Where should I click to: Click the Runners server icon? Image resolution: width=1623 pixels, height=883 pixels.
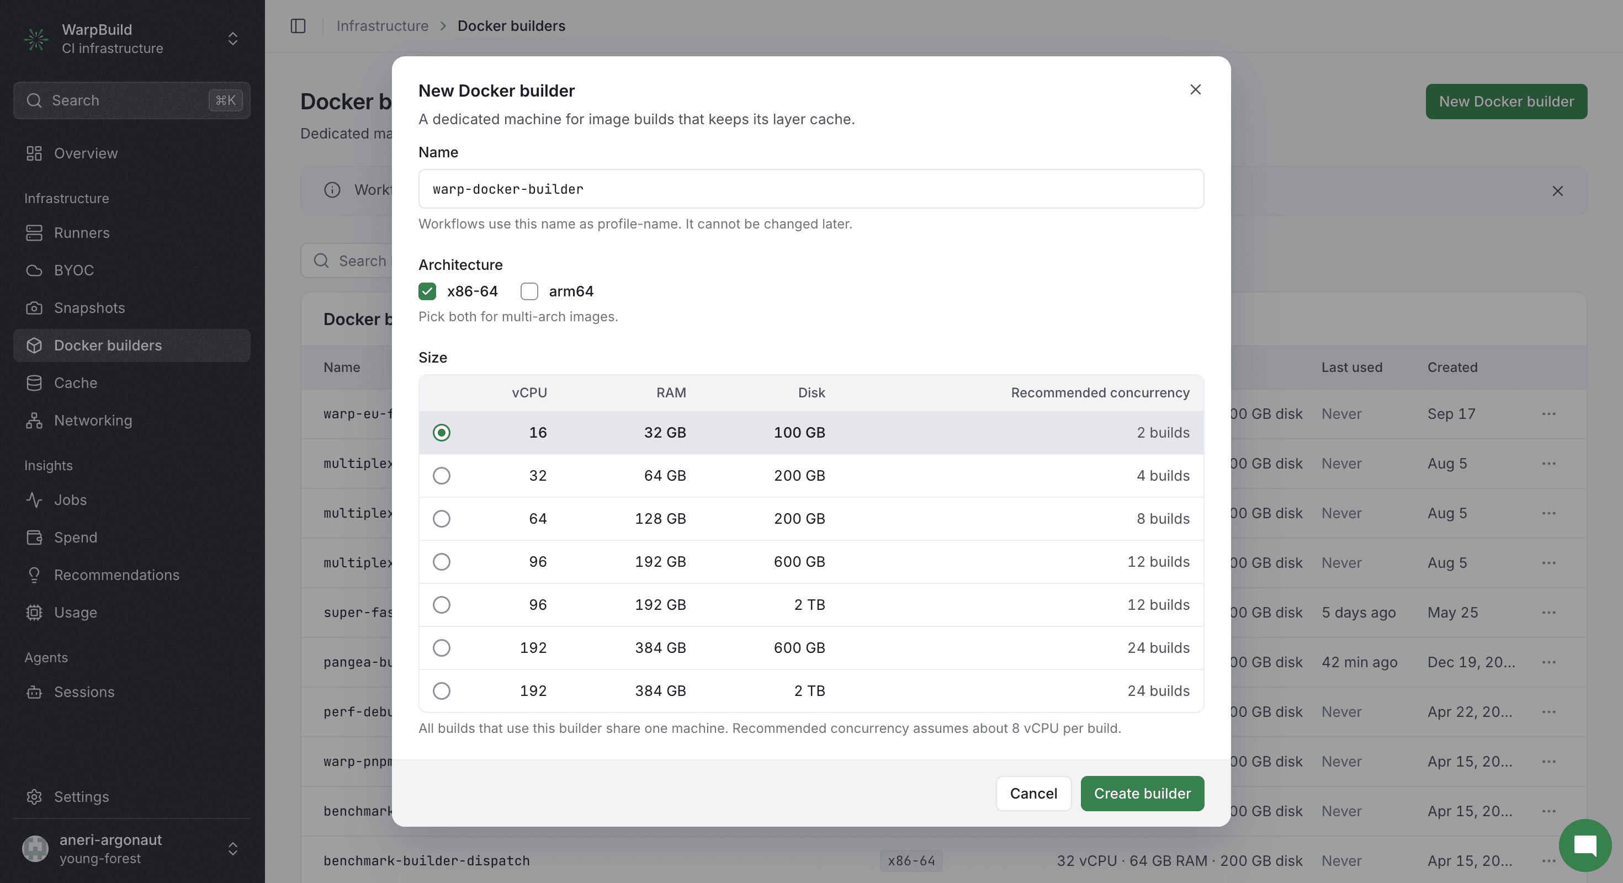click(34, 232)
